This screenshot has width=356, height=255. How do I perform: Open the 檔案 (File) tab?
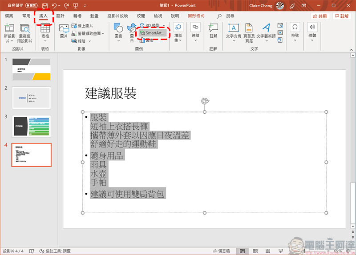[x=9, y=16]
